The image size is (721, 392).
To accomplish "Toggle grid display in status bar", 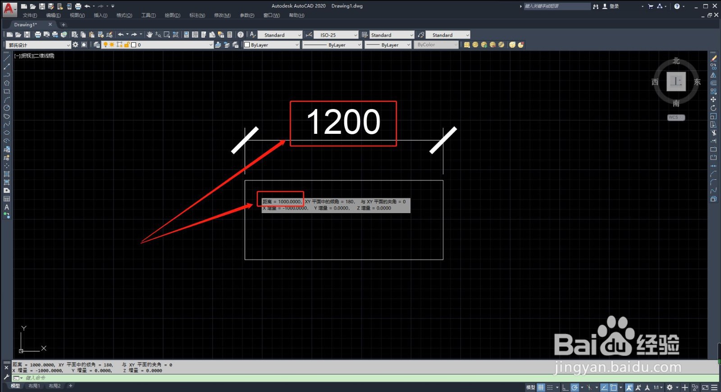I will pyautogui.click(x=541, y=387).
